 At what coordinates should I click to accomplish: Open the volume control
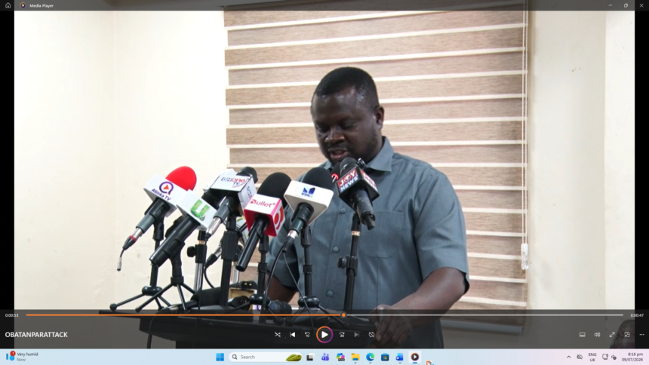[x=597, y=334]
